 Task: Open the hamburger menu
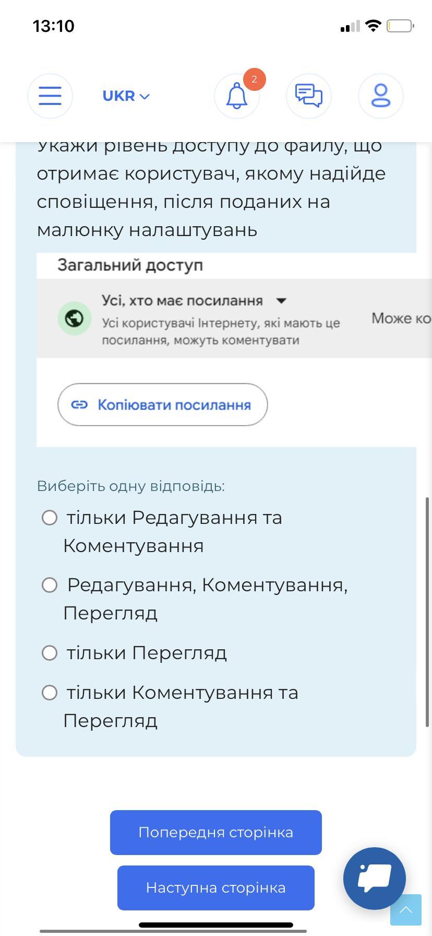[50, 96]
